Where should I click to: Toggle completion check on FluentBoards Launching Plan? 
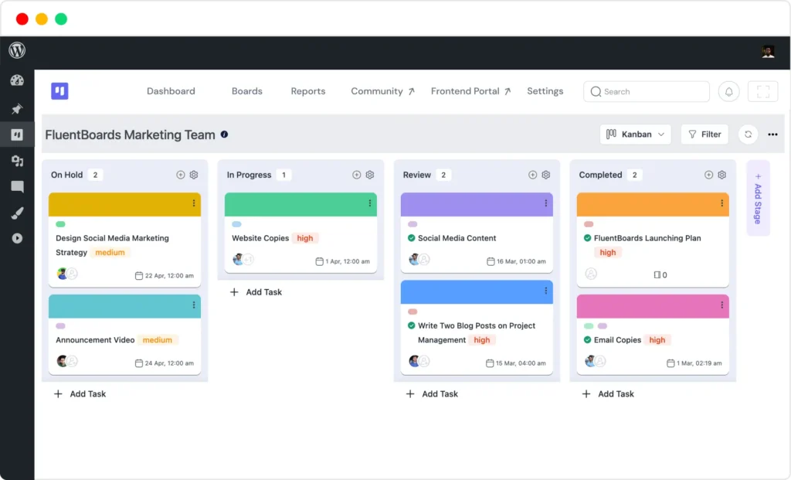(x=588, y=238)
